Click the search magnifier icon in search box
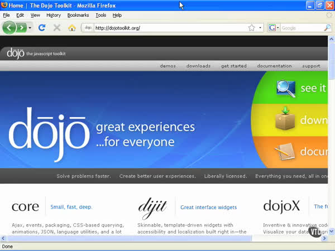This screenshot has width=335, height=251. click(x=328, y=27)
